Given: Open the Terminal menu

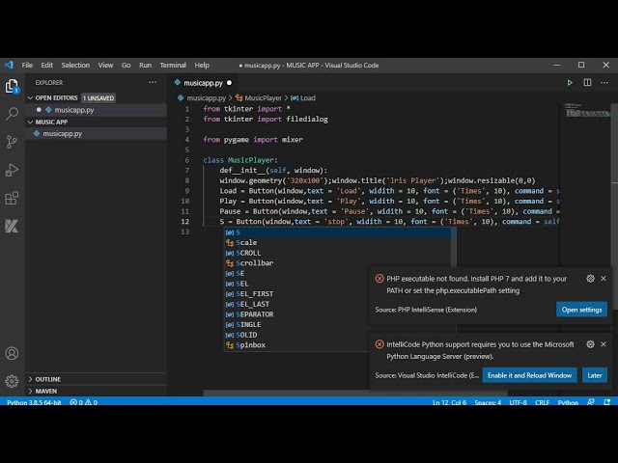Looking at the screenshot, I should pos(173,65).
